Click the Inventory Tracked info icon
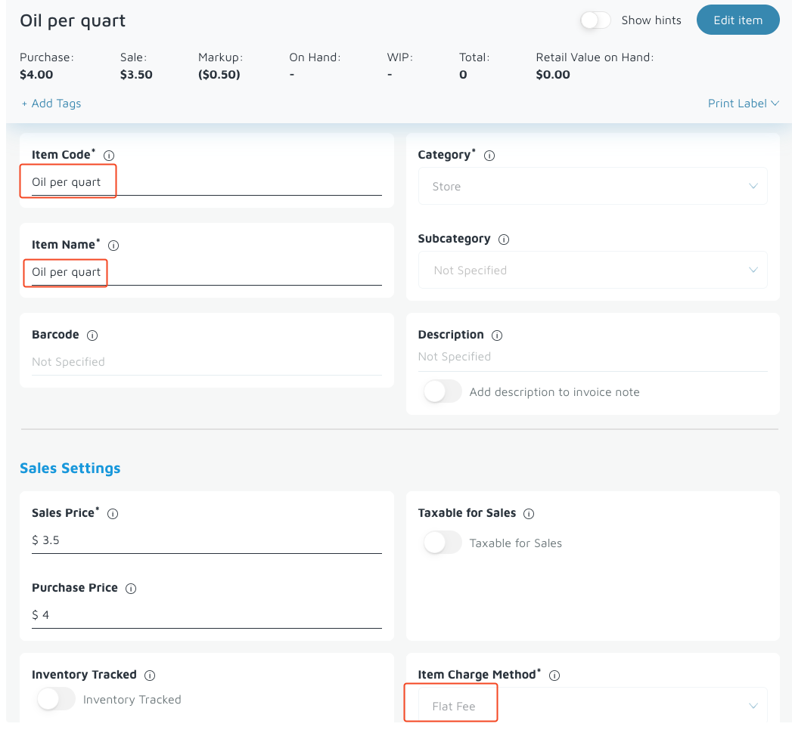792x733 pixels. click(150, 676)
